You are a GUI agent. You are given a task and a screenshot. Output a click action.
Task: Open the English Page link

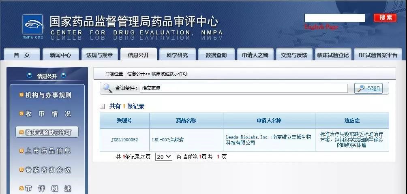(x=321, y=26)
